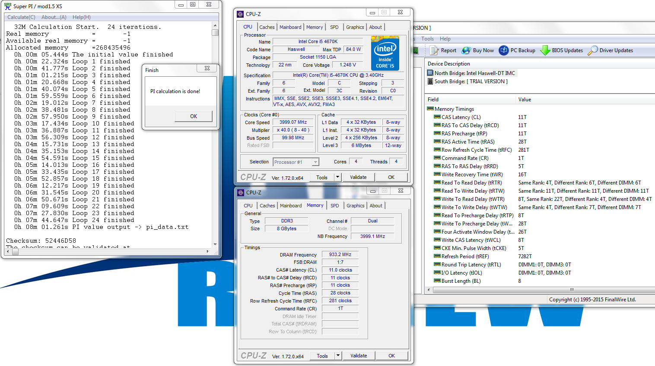
Task: Open the Tools dropdown arrow in lower CPU-Z
Action: [x=338, y=356]
